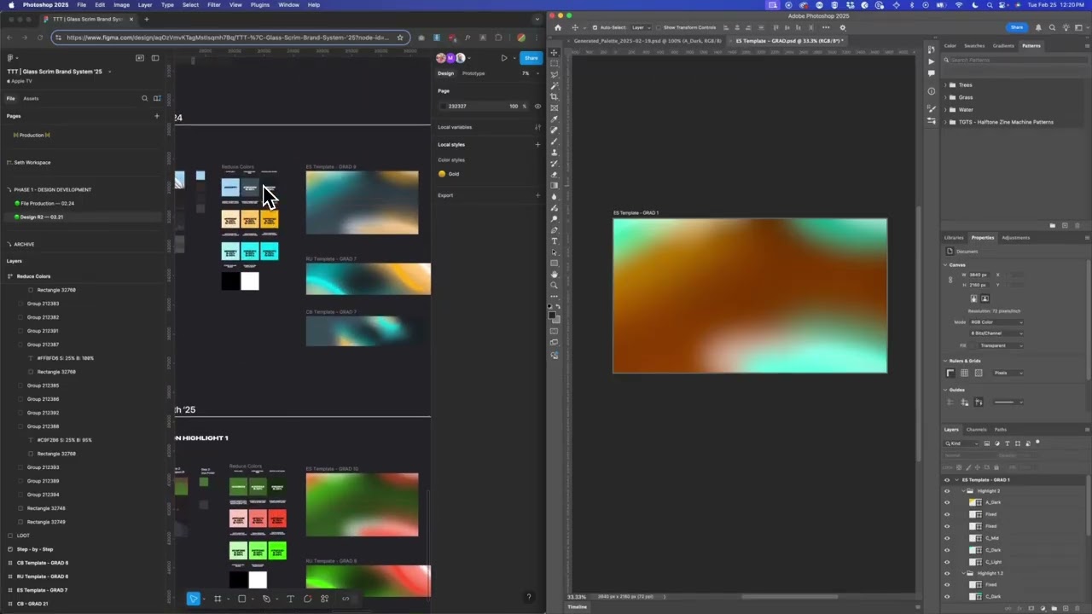Open Photoshop options bar settings gear
This screenshot has width=1092, height=614.
[x=843, y=27]
